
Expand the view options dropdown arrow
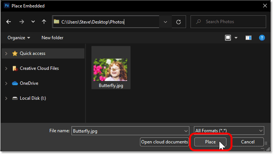coord(236,38)
